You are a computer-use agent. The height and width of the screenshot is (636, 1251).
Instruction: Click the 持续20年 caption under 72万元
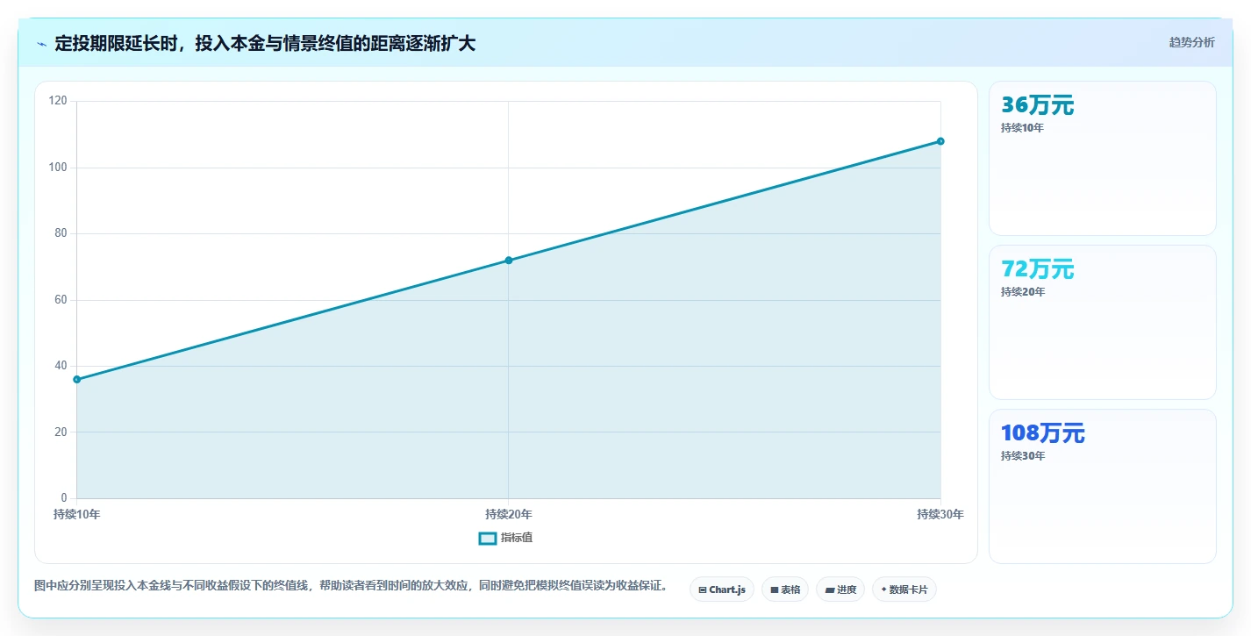tap(1023, 292)
